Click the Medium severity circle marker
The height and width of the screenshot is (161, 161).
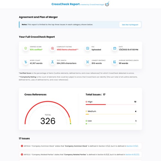(86, 111)
